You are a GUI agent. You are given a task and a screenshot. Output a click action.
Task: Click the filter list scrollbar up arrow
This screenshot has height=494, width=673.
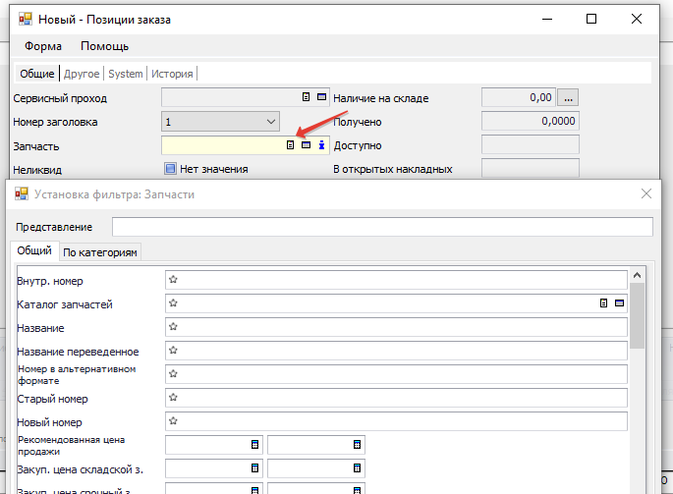click(x=637, y=276)
